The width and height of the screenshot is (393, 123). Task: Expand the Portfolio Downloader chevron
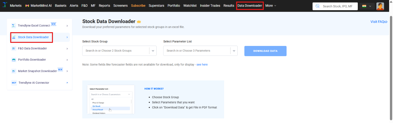(67, 60)
